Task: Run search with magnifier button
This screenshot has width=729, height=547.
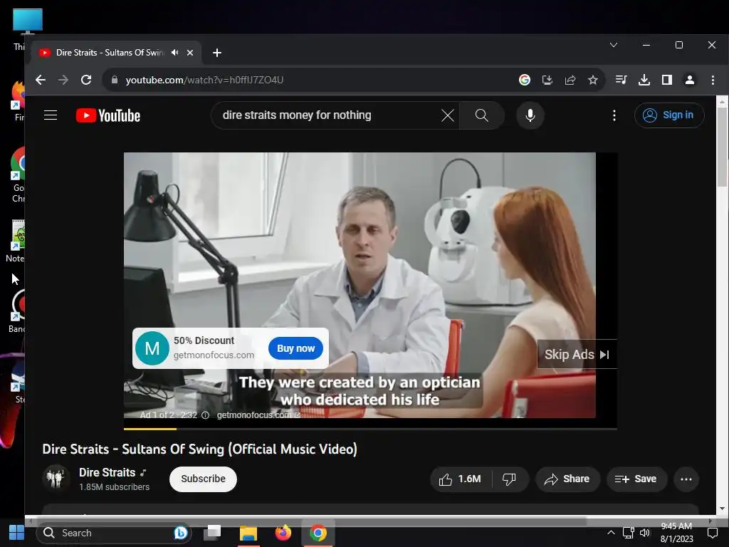Action: tap(482, 115)
